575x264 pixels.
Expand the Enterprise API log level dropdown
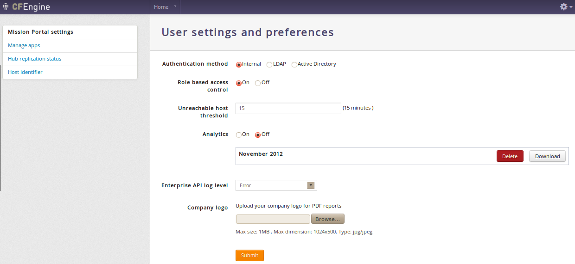point(276,185)
